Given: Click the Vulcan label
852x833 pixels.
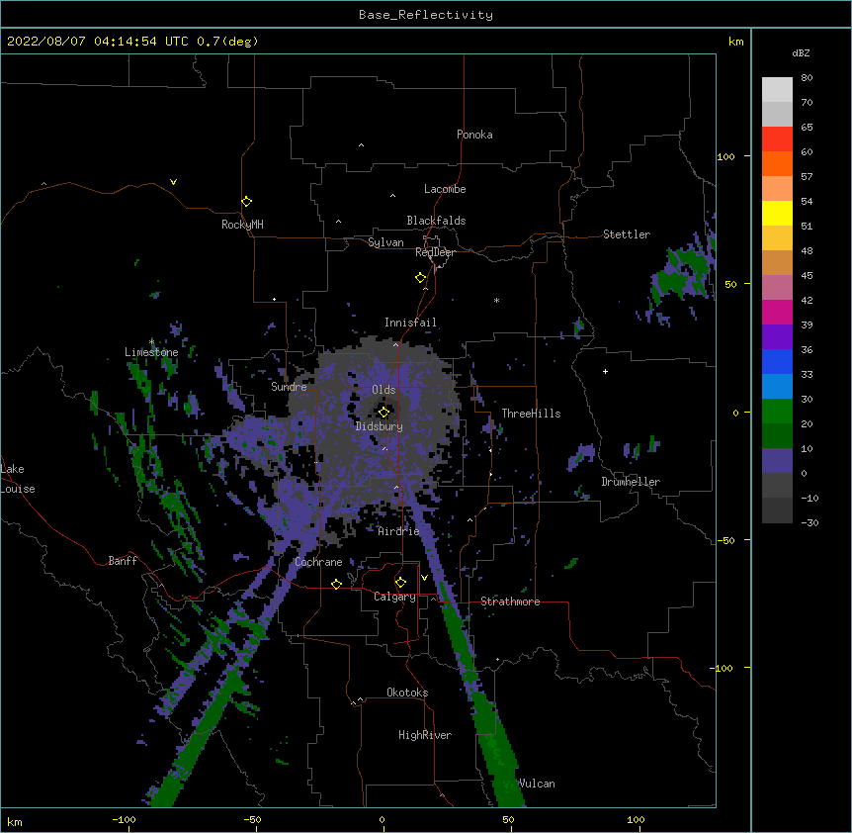Looking at the screenshot, I should tap(537, 784).
